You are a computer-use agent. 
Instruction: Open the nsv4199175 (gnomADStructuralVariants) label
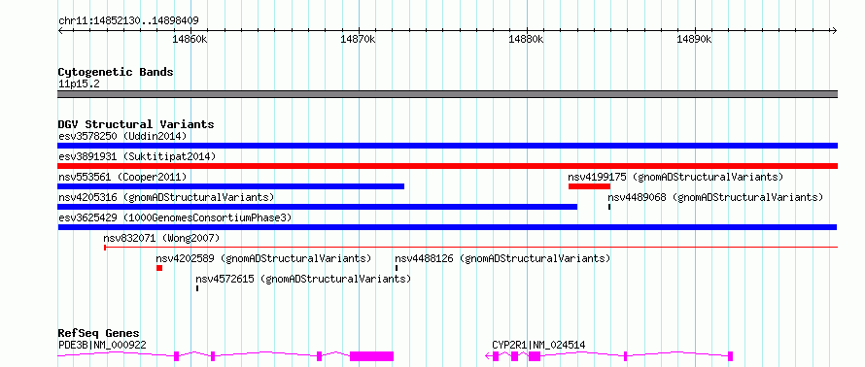click(x=675, y=177)
